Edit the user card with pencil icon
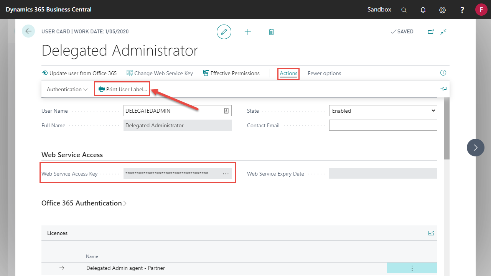Screen dimensions: 491x276 point(224,31)
